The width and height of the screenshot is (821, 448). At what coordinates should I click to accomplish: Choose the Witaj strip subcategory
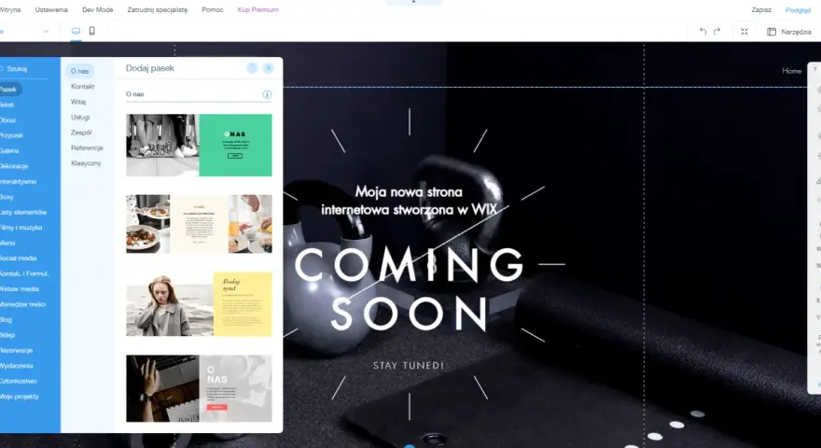[x=78, y=102]
